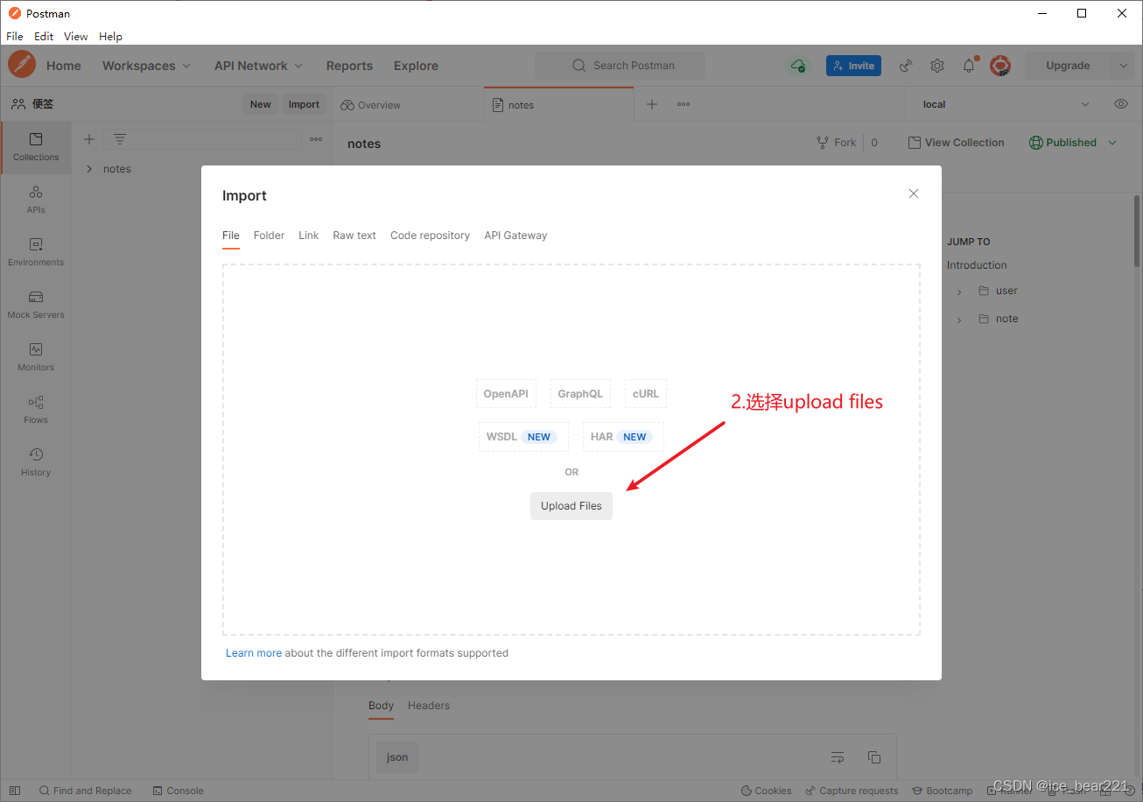
Task: Open Find and Replace in status bar
Action: pyautogui.click(x=85, y=791)
